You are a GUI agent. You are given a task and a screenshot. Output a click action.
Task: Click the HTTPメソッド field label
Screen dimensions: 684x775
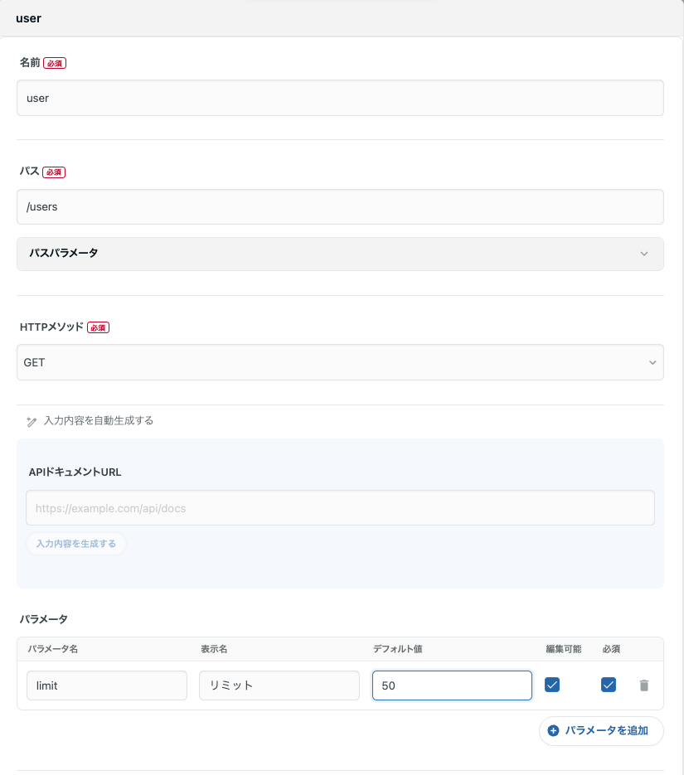click(51, 327)
